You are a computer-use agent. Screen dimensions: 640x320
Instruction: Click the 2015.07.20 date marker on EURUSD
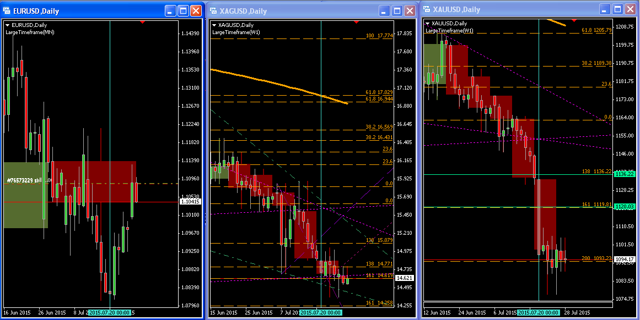(x=110, y=312)
